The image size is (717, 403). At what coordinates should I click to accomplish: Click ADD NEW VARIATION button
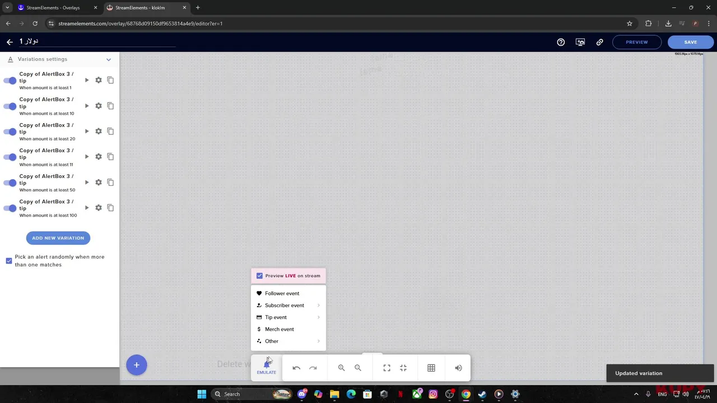tap(58, 238)
